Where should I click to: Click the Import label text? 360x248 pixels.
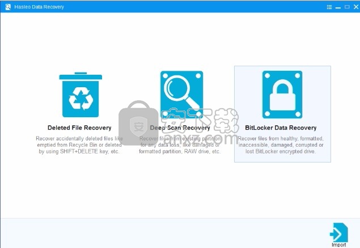pos(339,245)
